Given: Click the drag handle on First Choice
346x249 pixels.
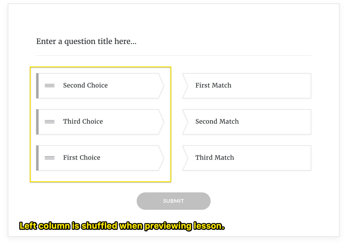Looking at the screenshot, I should pyautogui.click(x=50, y=158).
